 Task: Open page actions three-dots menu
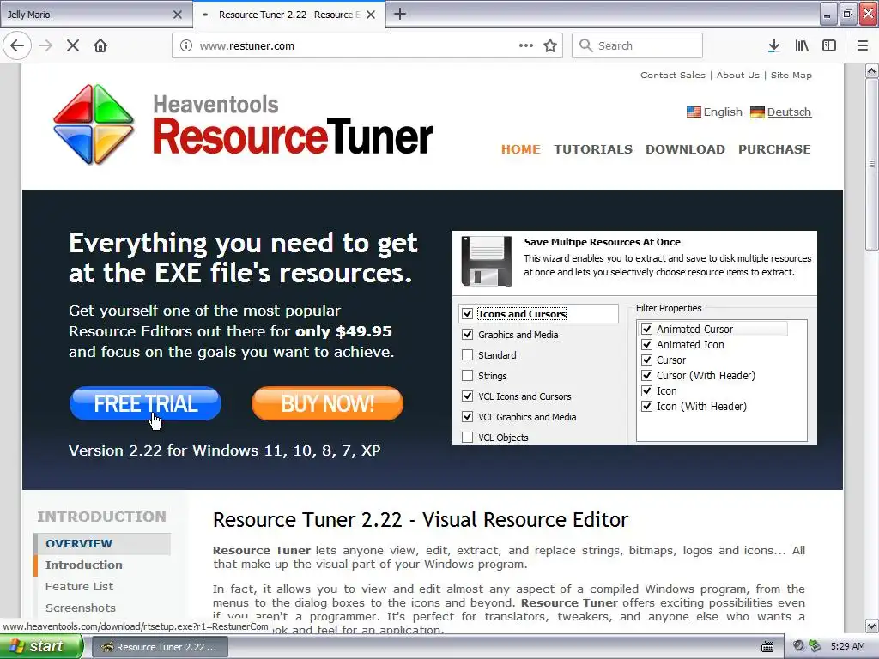[x=526, y=46]
